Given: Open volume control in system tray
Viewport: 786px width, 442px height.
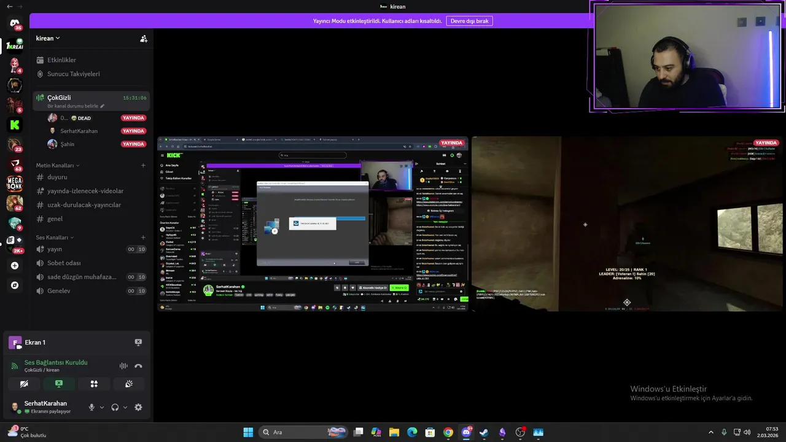Looking at the screenshot, I should (x=747, y=432).
